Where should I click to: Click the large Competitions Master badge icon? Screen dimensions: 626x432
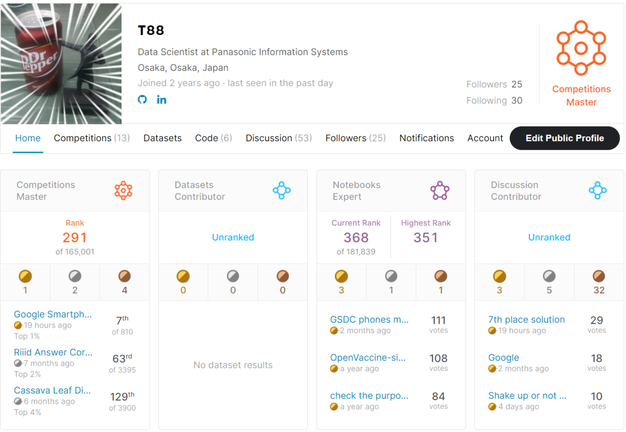coord(581,48)
